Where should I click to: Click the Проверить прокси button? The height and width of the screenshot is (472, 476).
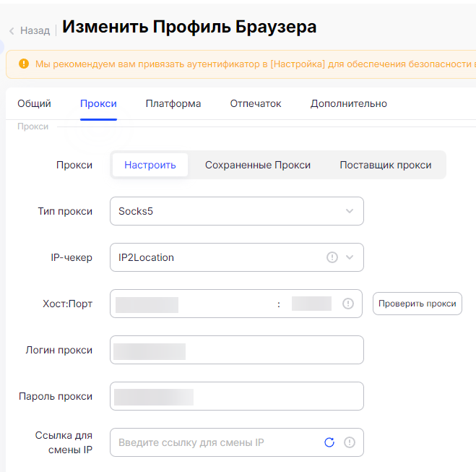(x=417, y=304)
